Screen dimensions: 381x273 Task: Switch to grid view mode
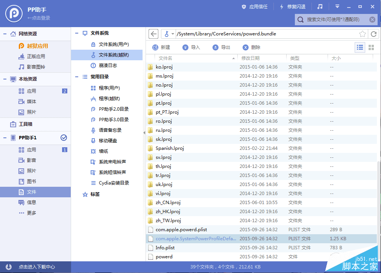click(x=372, y=47)
